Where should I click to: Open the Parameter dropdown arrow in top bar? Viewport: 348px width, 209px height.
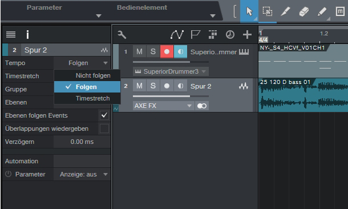99,16
